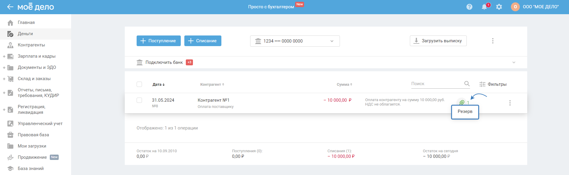Expand Отчеты, письма, требования plus sign
This screenshot has width=569, height=175.
coord(4,93)
